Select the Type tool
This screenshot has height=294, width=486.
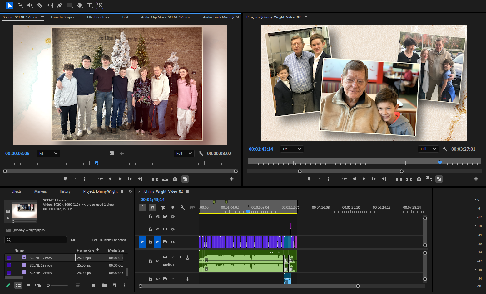click(x=90, y=5)
